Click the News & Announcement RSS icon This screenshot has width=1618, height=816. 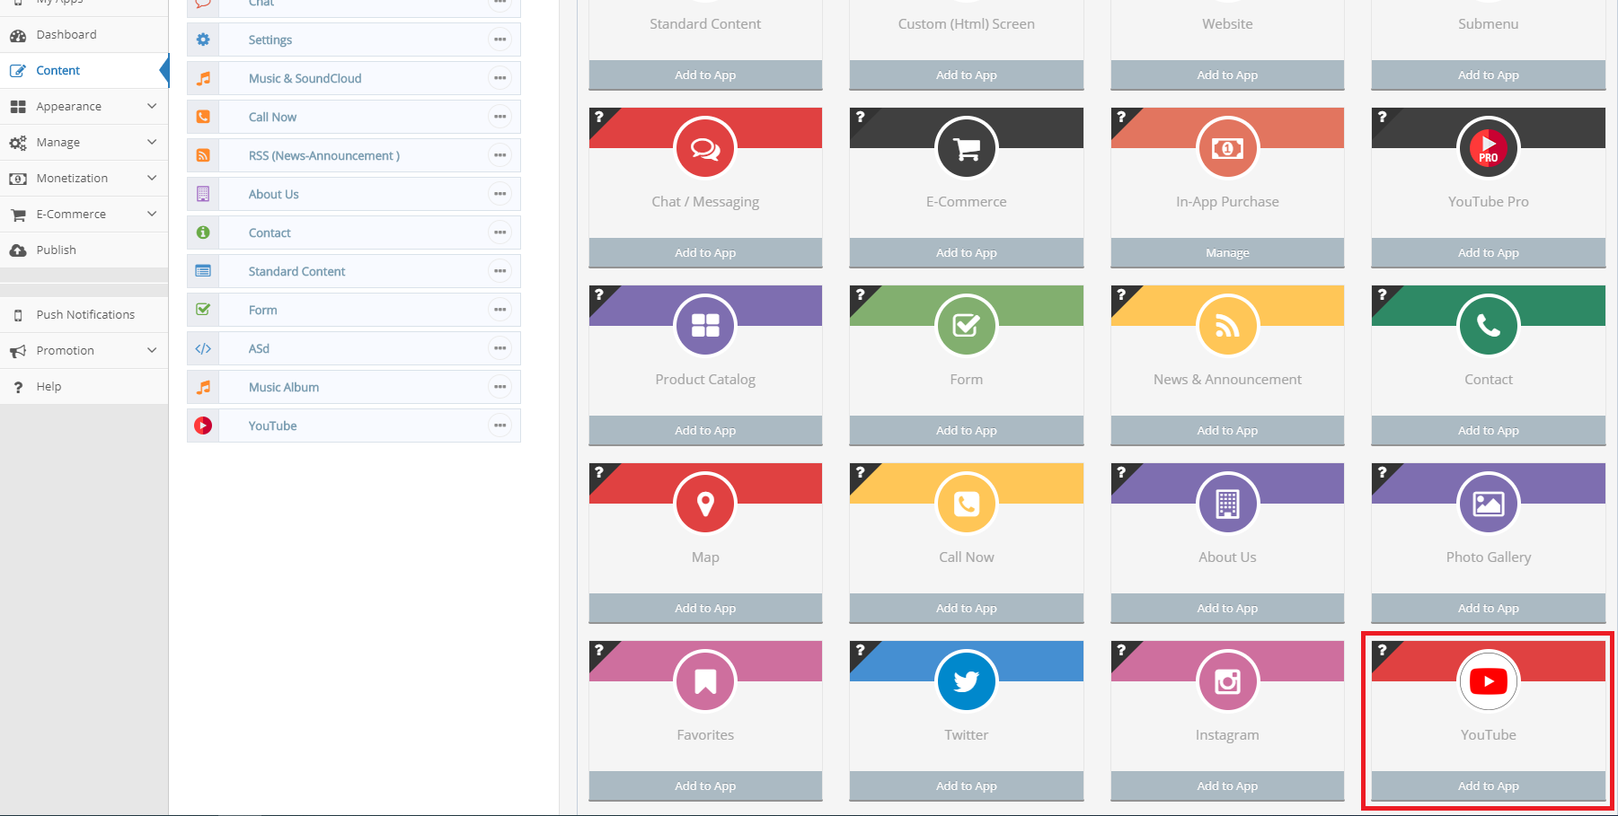(1227, 326)
